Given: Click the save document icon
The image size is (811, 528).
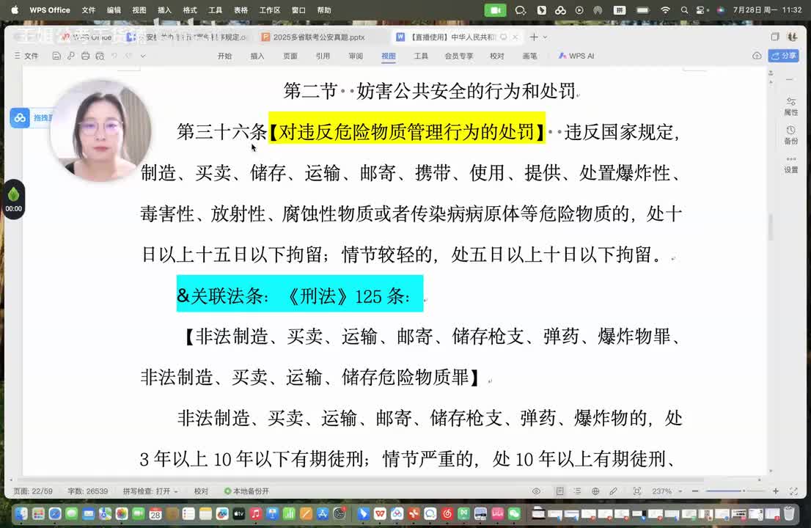Looking at the screenshot, I should [x=56, y=56].
